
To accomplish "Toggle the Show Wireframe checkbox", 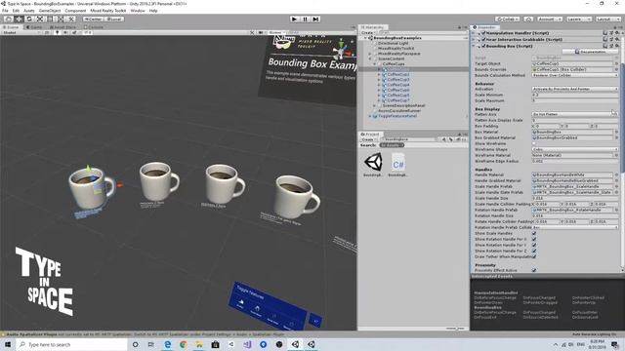I will (x=534, y=143).
